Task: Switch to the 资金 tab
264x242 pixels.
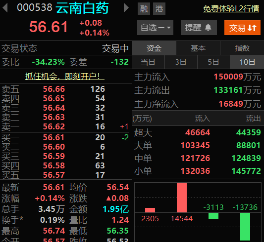Action: click(x=154, y=48)
